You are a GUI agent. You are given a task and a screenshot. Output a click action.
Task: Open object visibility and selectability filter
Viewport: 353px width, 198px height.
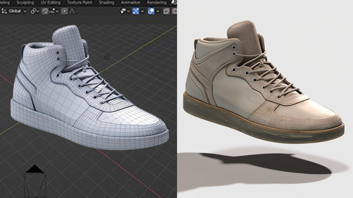[124, 12]
